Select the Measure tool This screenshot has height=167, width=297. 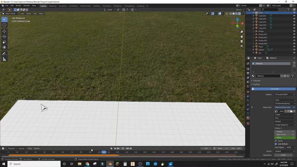4,59
